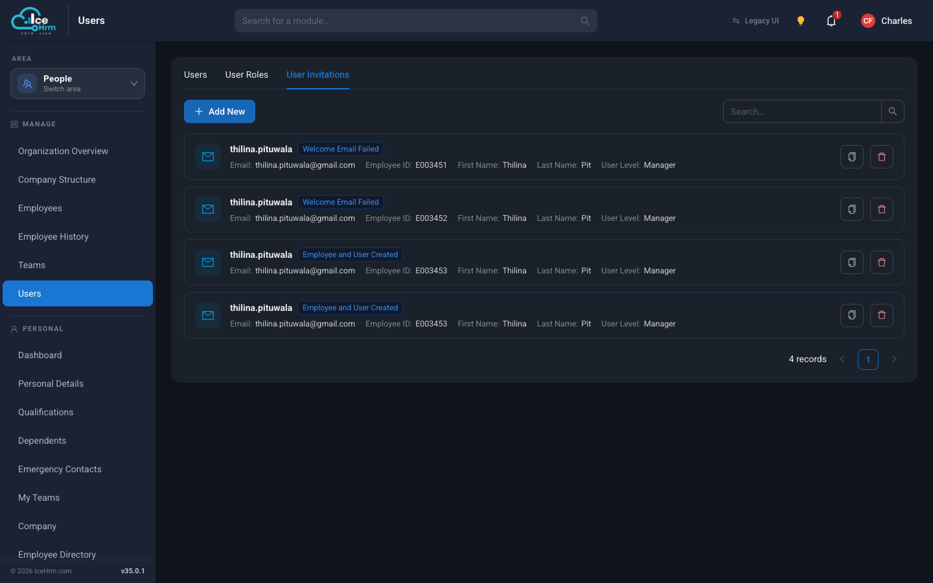Viewport: 933px width, 583px height.
Task: Click the search magnifier in module search bar
Action: [x=585, y=21]
